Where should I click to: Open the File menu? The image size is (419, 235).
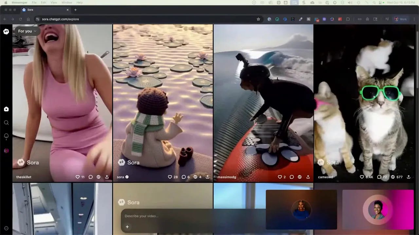34,3
